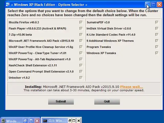
Task: Click the 7-Zip v15.06 beta label
Action: [x=20, y=35]
